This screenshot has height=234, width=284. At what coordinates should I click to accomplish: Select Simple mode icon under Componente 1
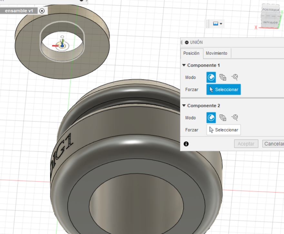coord(211,77)
